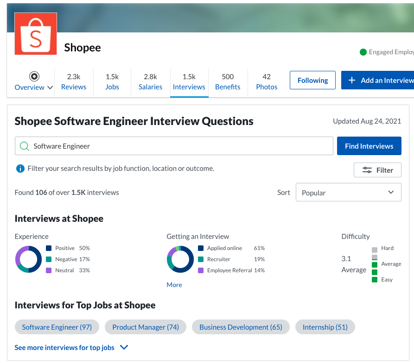Open the Photos tab

pyautogui.click(x=267, y=82)
